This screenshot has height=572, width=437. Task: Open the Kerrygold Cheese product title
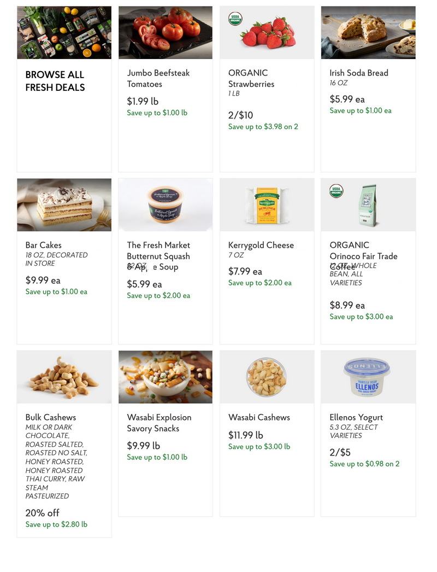261,245
